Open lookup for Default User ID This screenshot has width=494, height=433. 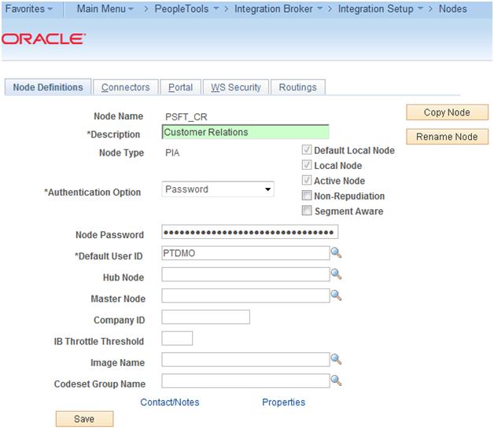pyautogui.click(x=336, y=253)
